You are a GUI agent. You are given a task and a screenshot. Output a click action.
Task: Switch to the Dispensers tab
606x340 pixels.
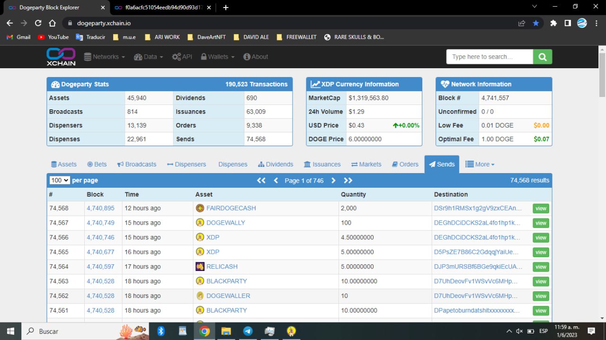[x=187, y=164]
